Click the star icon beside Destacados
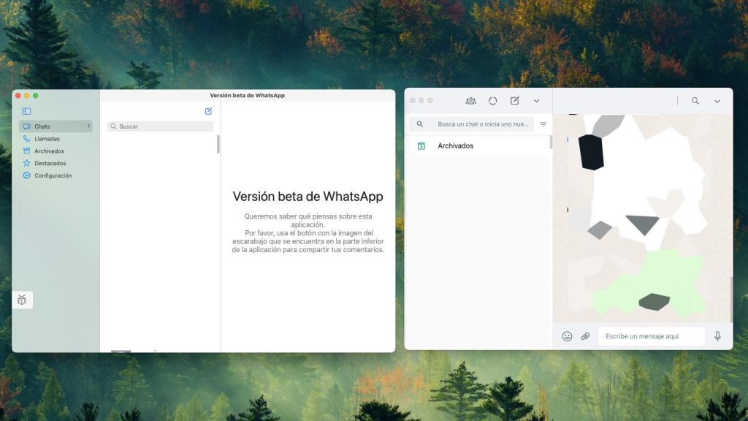The image size is (748, 421). point(27,163)
